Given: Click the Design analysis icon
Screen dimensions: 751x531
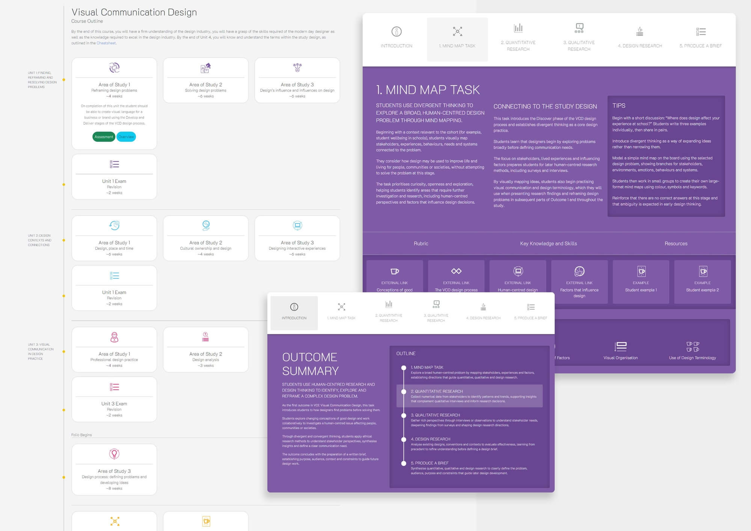Looking at the screenshot, I should click(205, 336).
